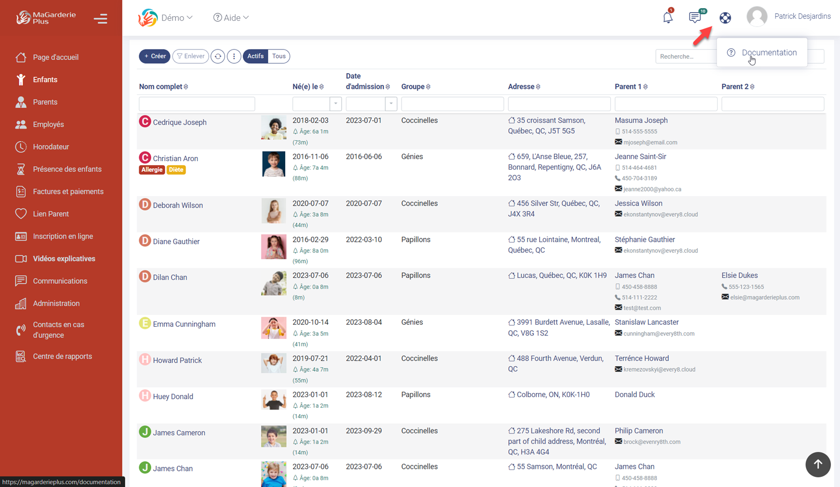840x487 pixels.
Task: Expand the Aide dropdown menu
Action: coord(231,17)
